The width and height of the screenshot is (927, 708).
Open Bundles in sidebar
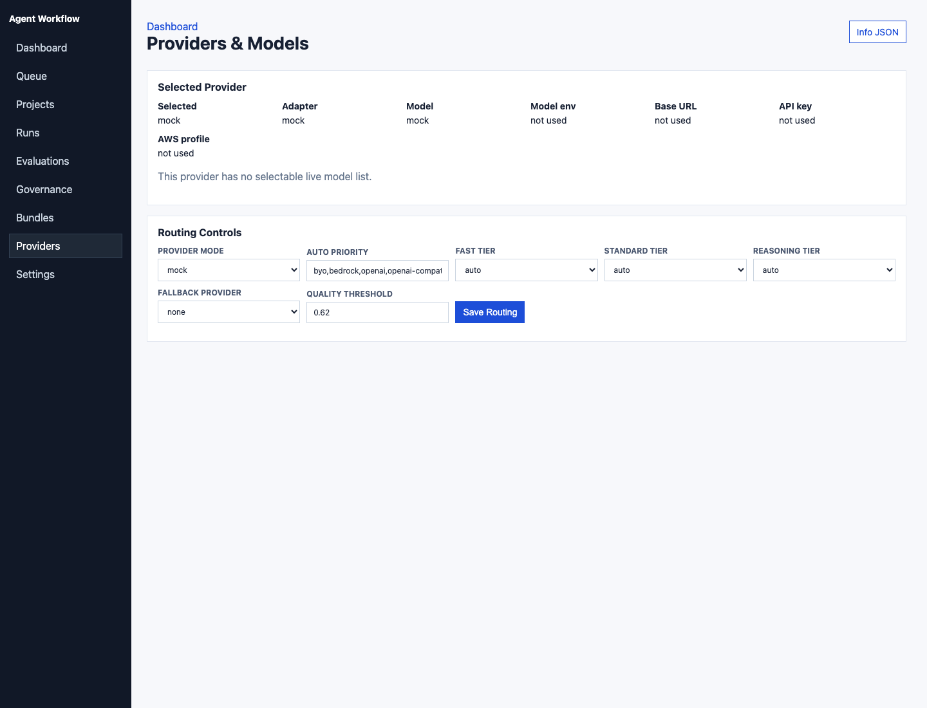coord(65,218)
